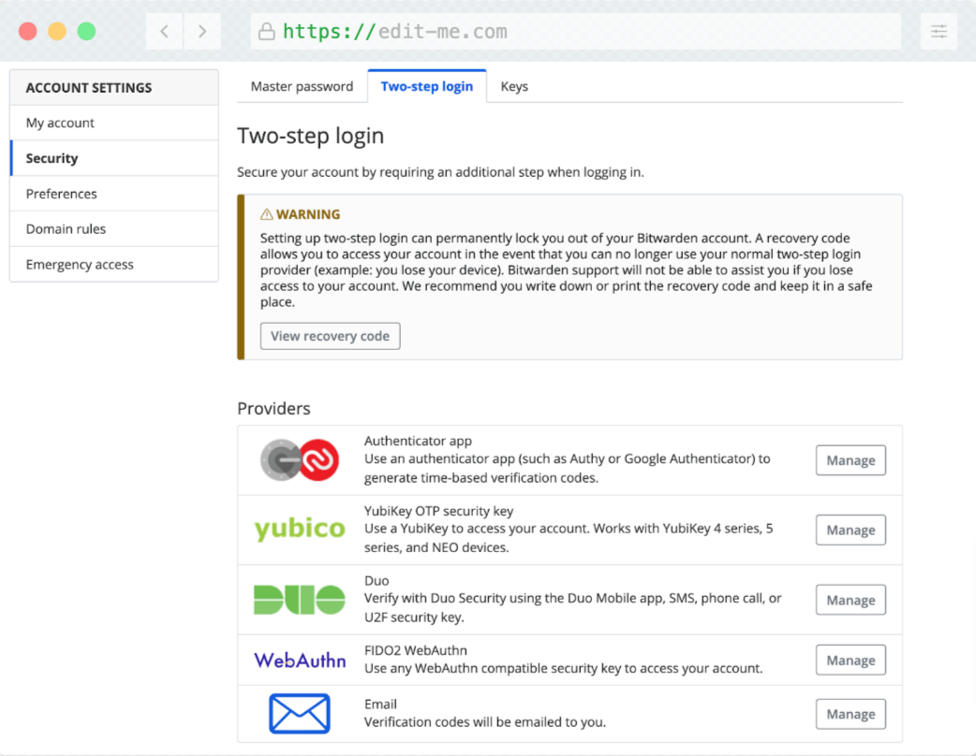This screenshot has height=756, width=976.
Task: Open the Keys tab
Action: tap(514, 86)
